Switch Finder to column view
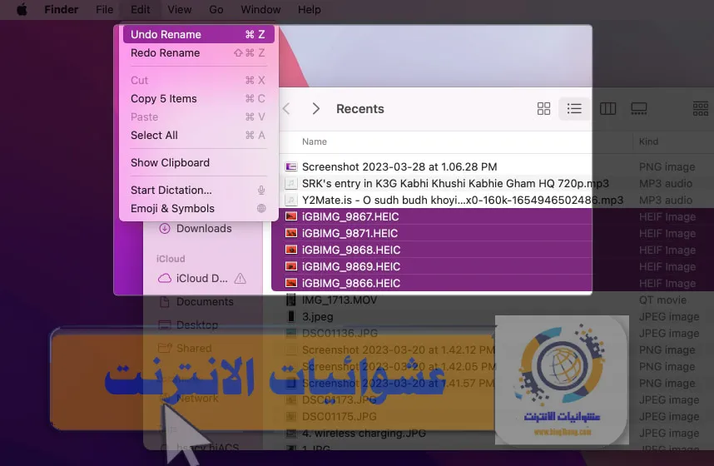714x466 pixels. 608,108
